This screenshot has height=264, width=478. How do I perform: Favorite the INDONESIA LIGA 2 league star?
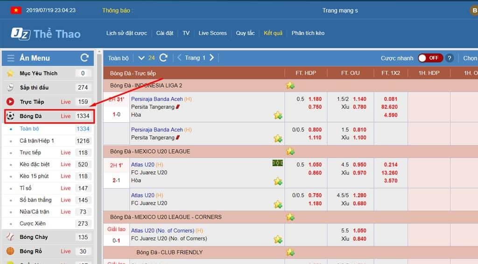(x=290, y=85)
